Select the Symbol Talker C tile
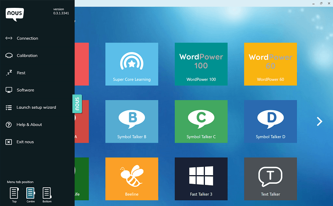333x206 pixels. tap(201, 121)
